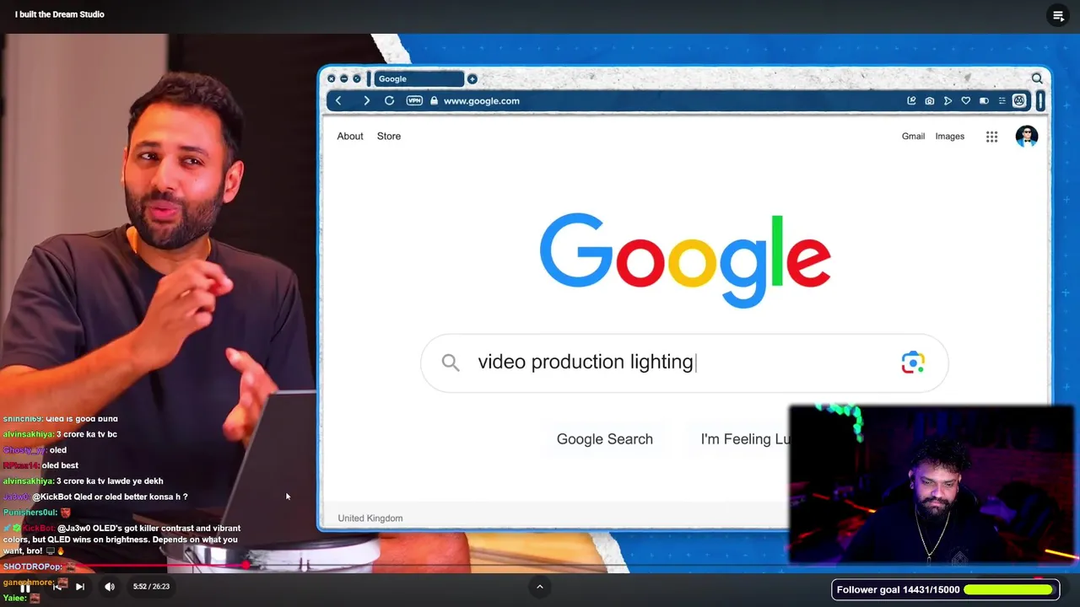Mute the video player volume
This screenshot has height=607, width=1080.
pyautogui.click(x=110, y=587)
